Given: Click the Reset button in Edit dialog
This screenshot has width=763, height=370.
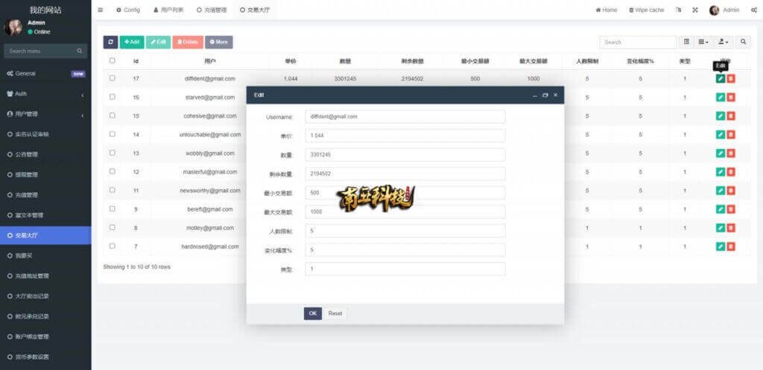Looking at the screenshot, I should pyautogui.click(x=335, y=313).
